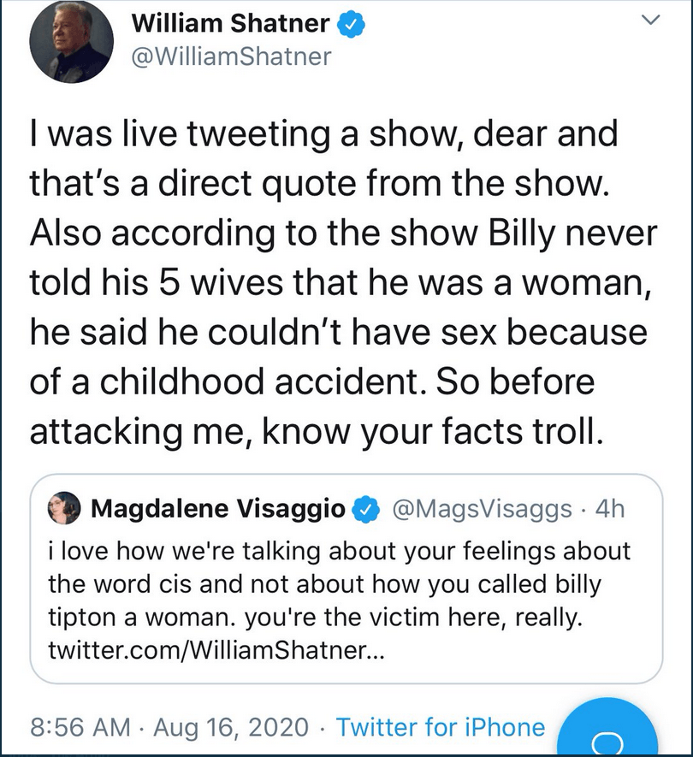Open the @MagsVisaggs handle
This screenshot has width=693, height=757.
click(x=482, y=509)
